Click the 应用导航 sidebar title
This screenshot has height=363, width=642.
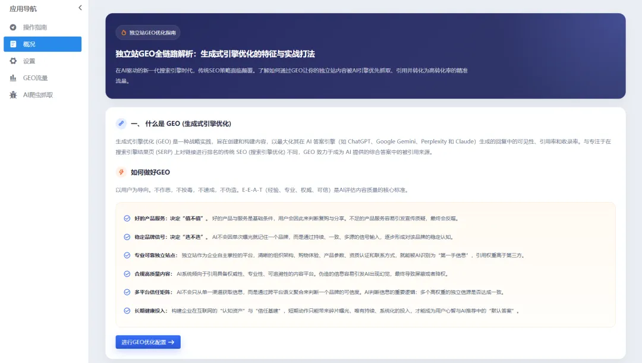click(x=23, y=8)
